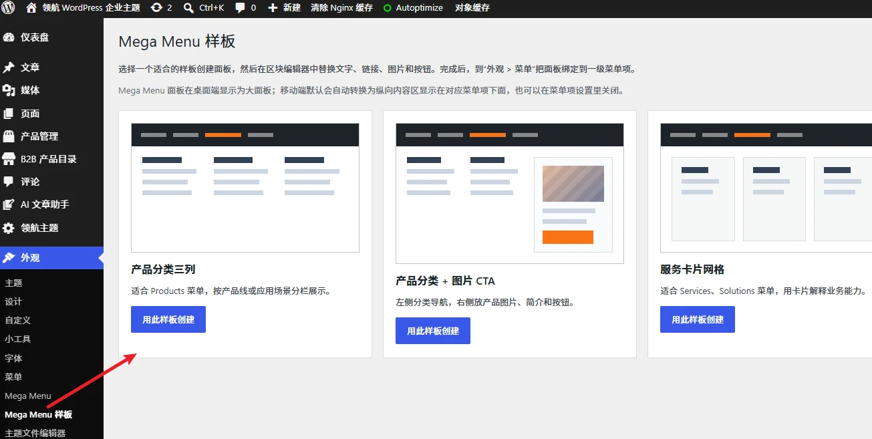Open 菜单 menus submenu
The height and width of the screenshot is (439, 872).
tap(13, 377)
